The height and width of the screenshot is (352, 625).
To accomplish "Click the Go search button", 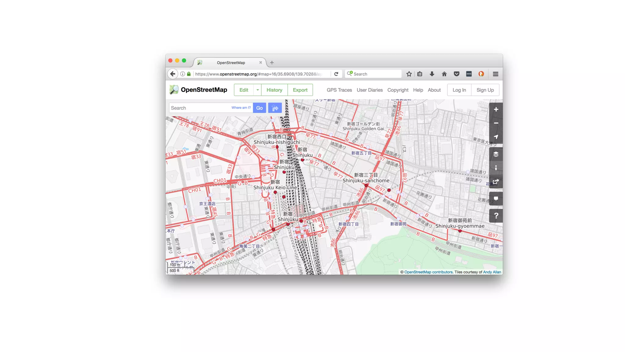I will (x=259, y=108).
